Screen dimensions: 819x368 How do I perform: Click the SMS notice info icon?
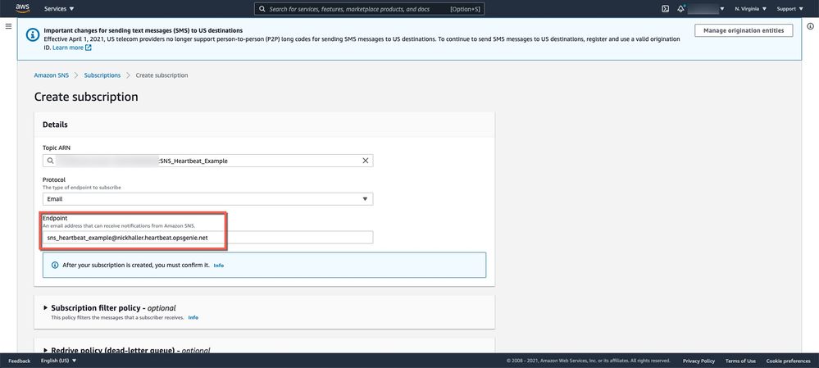point(33,34)
